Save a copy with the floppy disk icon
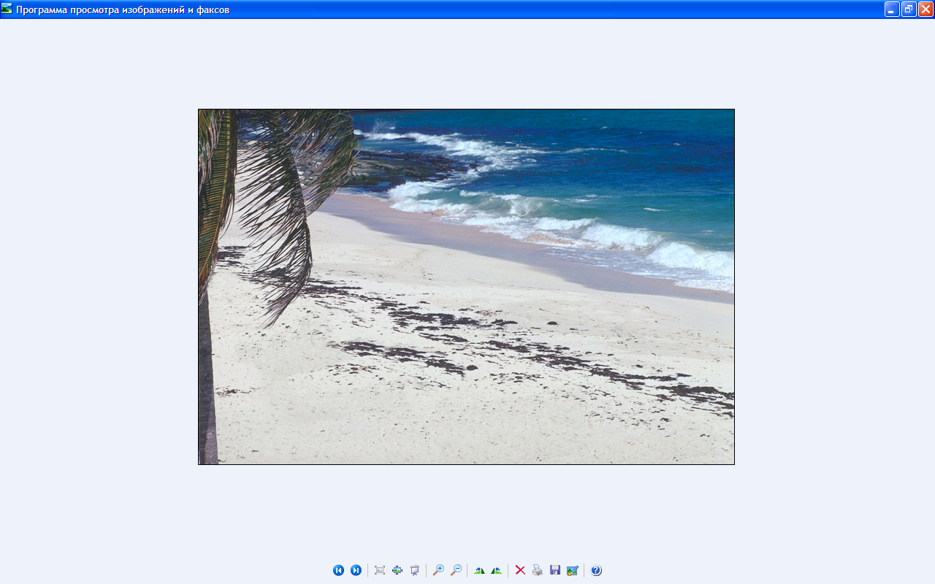935x584 pixels. 555,570
